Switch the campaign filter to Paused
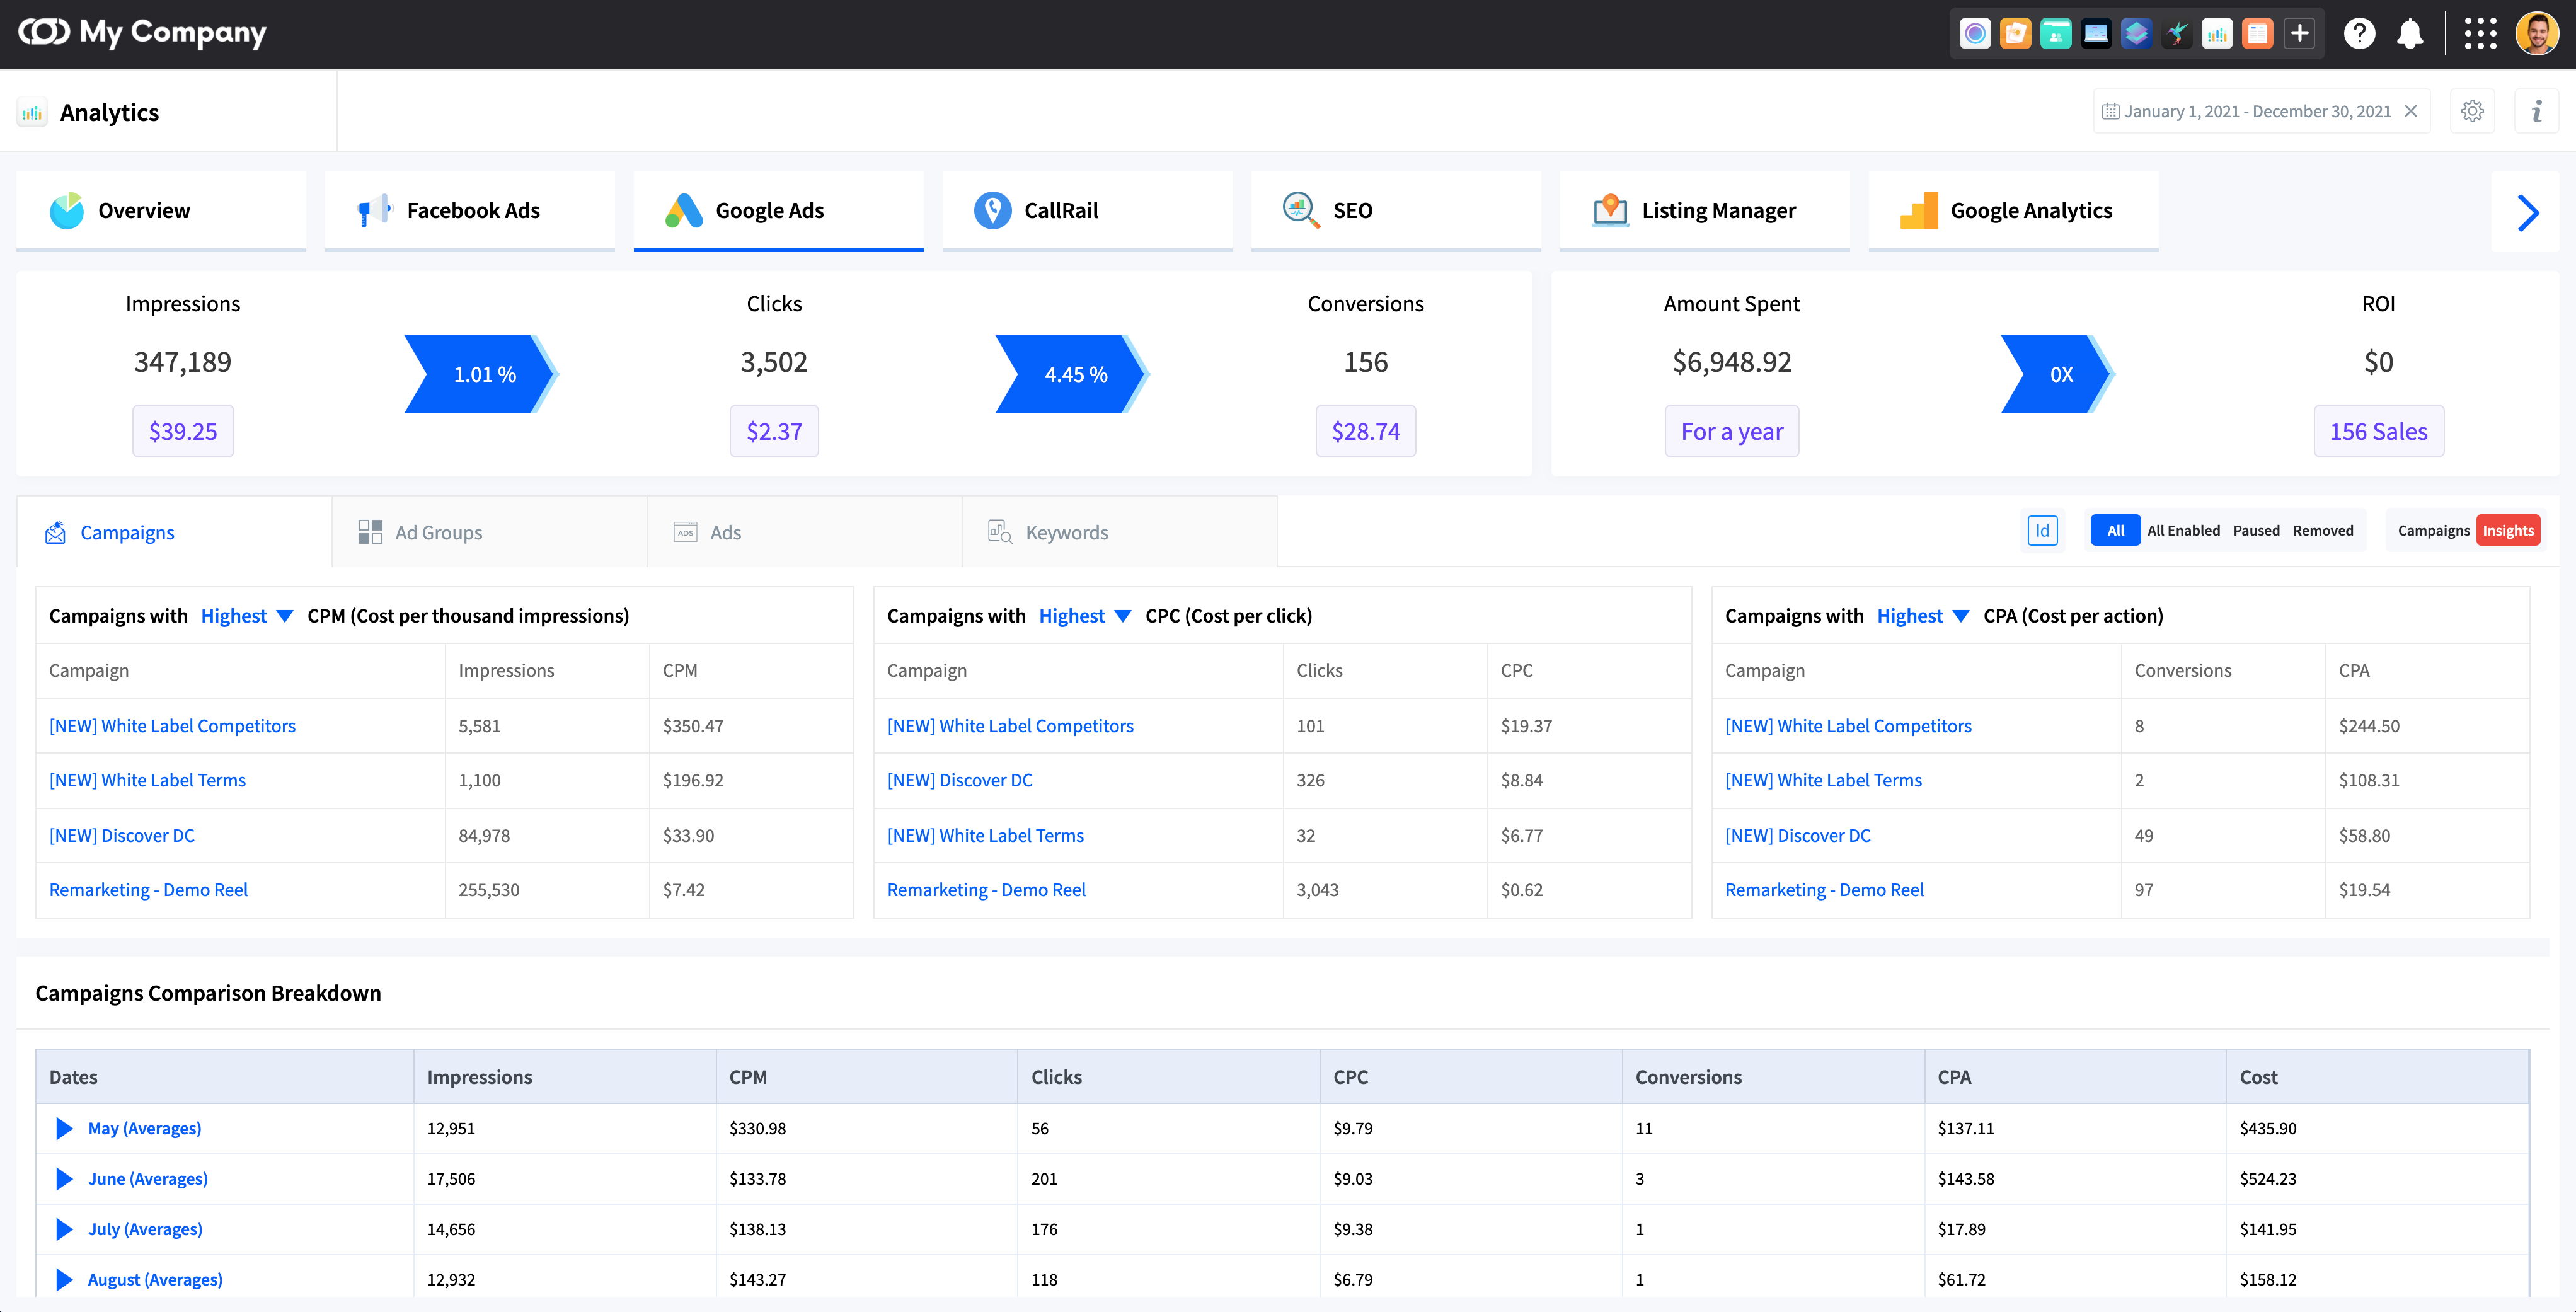Viewport: 2576px width, 1312px height. (2257, 530)
